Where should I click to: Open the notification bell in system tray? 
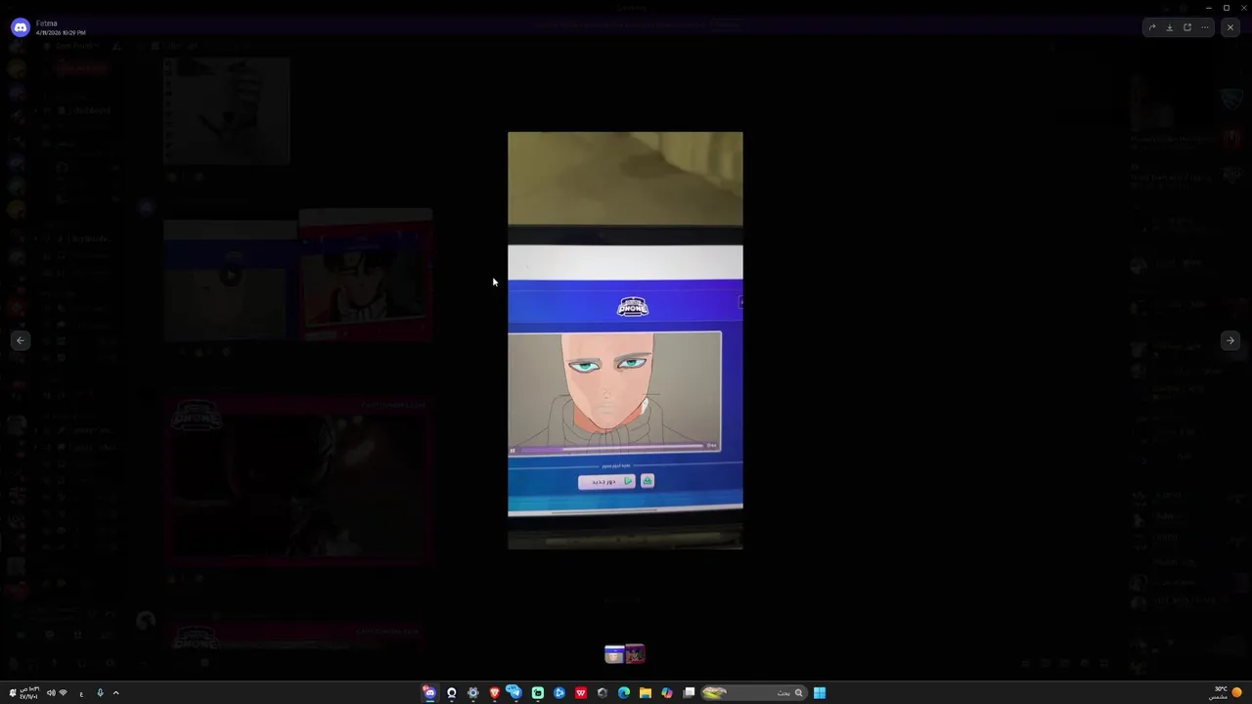[13, 692]
